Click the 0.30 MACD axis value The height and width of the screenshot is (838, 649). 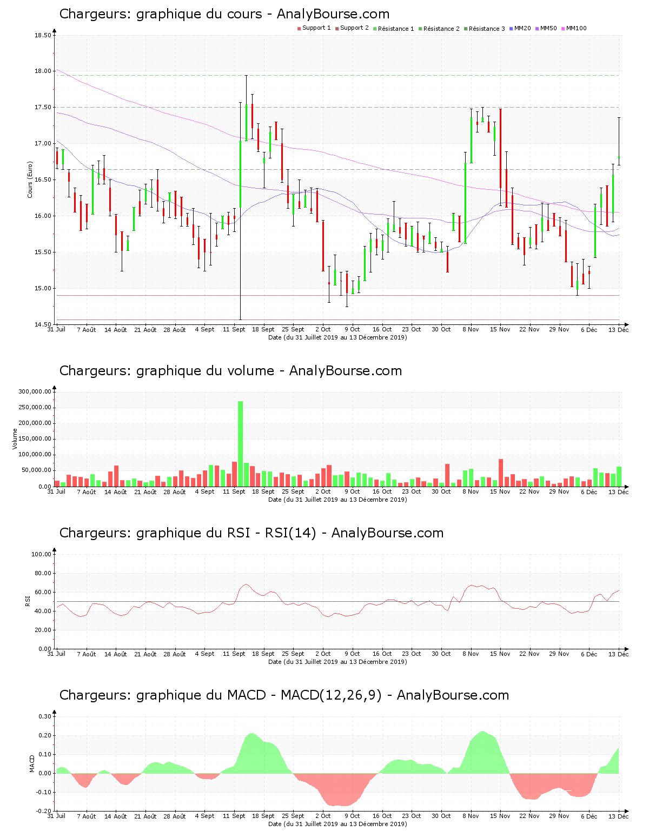tap(45, 717)
